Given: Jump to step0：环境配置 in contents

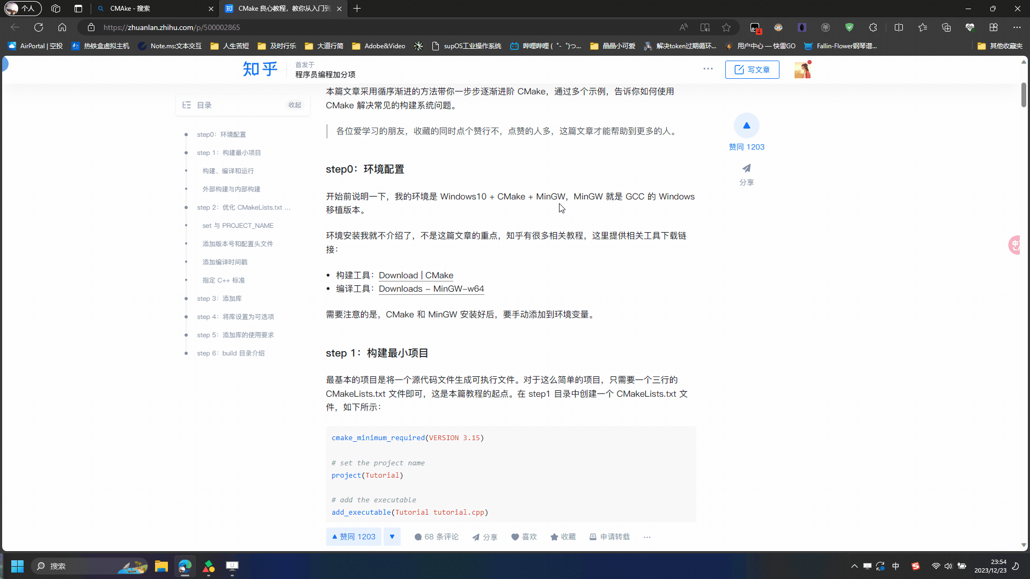Looking at the screenshot, I should [x=221, y=135].
